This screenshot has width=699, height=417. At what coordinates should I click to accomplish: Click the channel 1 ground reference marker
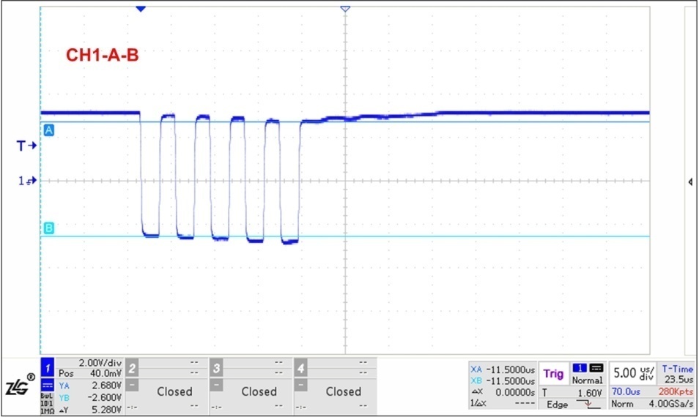tap(27, 180)
